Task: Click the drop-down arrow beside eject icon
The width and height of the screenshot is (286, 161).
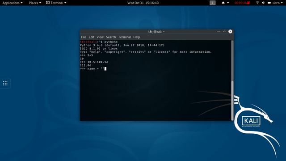Action: (x=228, y=3)
